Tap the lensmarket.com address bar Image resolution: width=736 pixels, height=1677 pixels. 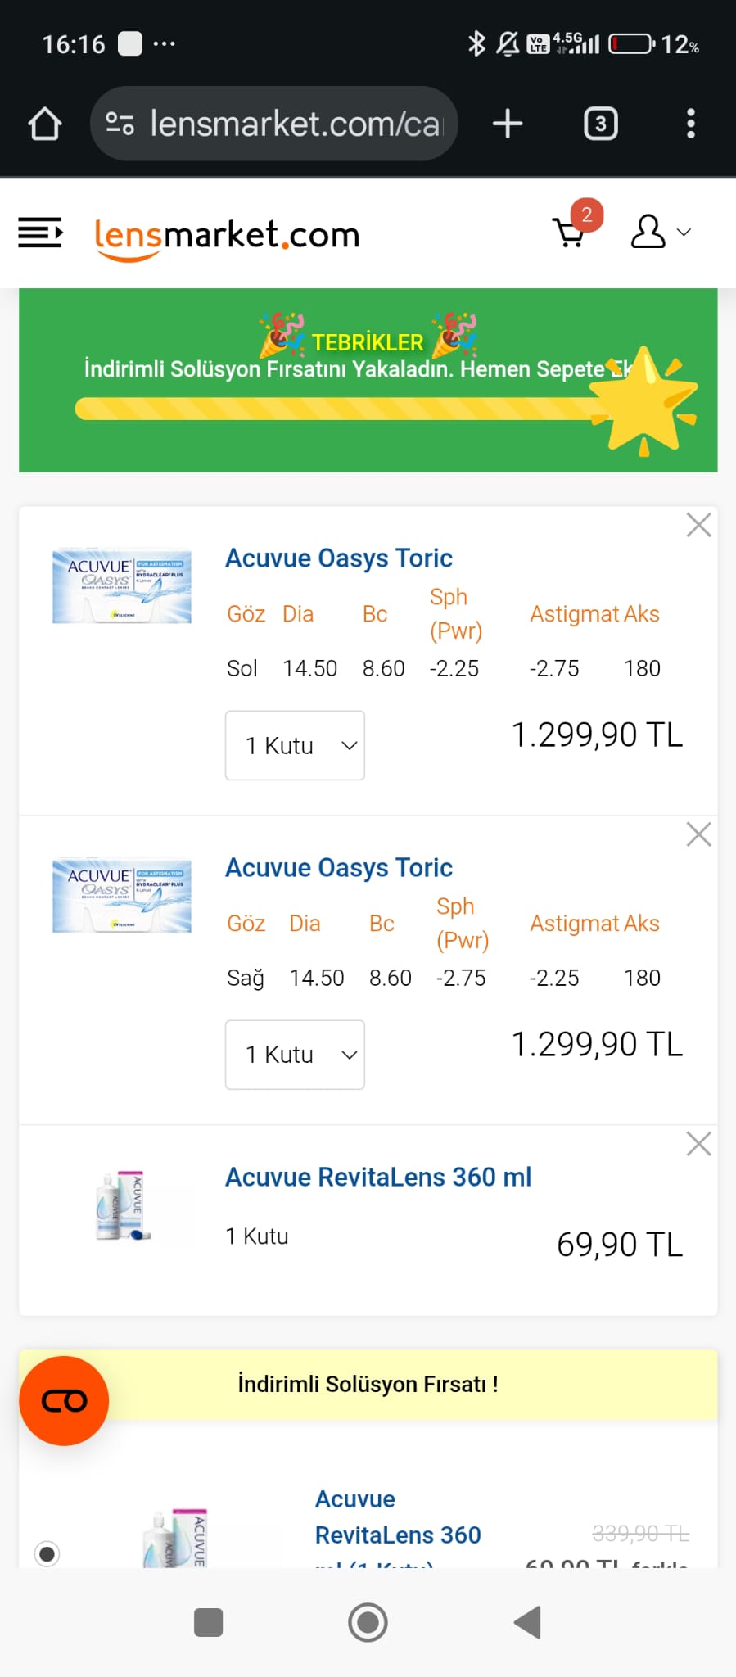tap(273, 124)
